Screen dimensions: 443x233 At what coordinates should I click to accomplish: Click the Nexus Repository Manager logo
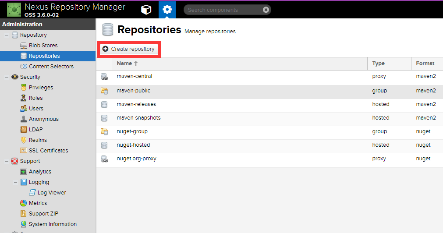pyautogui.click(x=14, y=10)
